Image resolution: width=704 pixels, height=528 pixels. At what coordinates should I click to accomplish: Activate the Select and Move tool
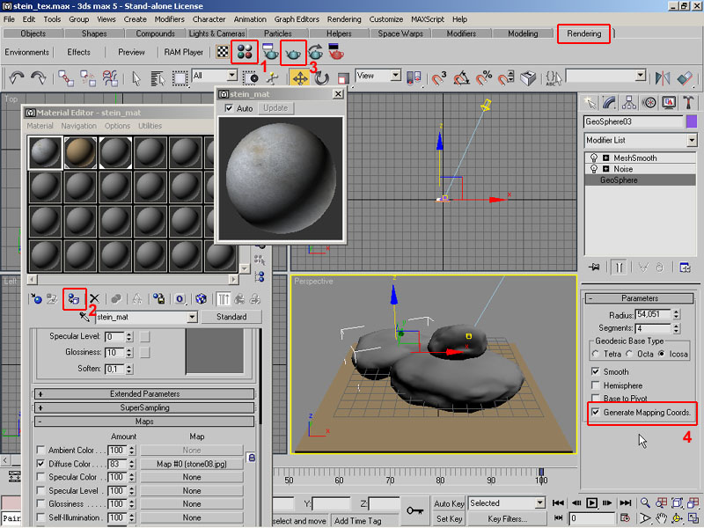point(298,78)
